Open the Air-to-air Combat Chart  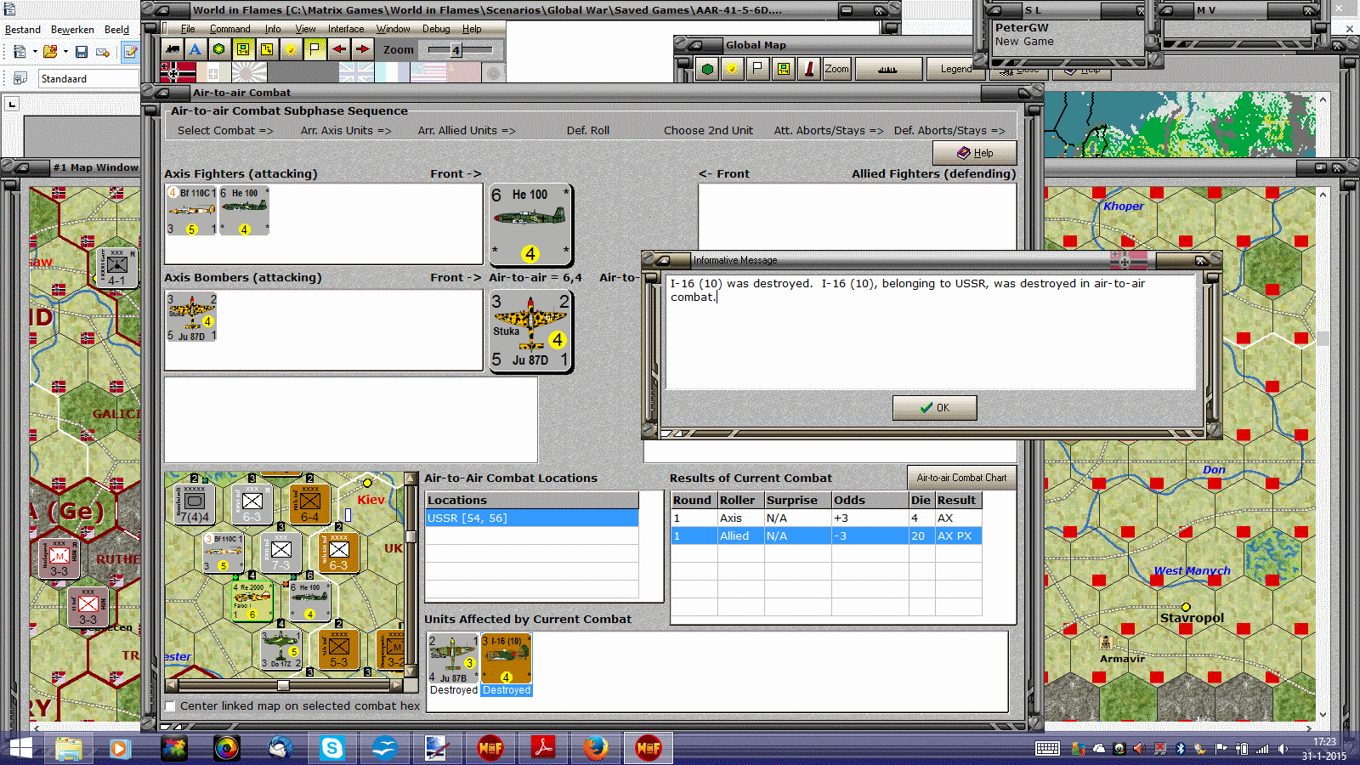(961, 478)
